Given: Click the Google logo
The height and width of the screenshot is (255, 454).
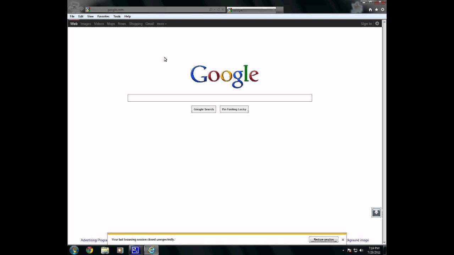Looking at the screenshot, I should (225, 76).
